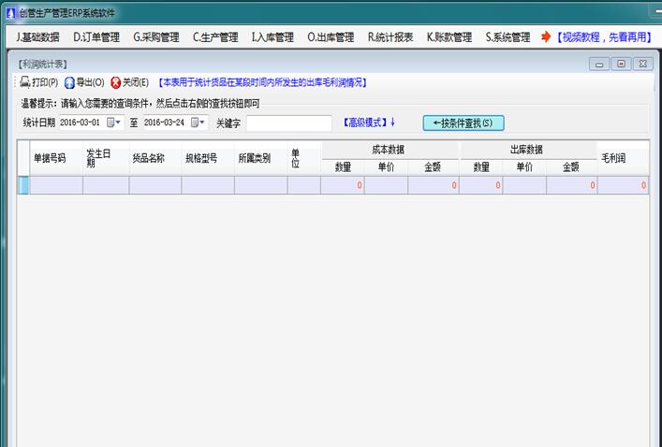Open the video tutorial link (视频教程)

point(604,37)
